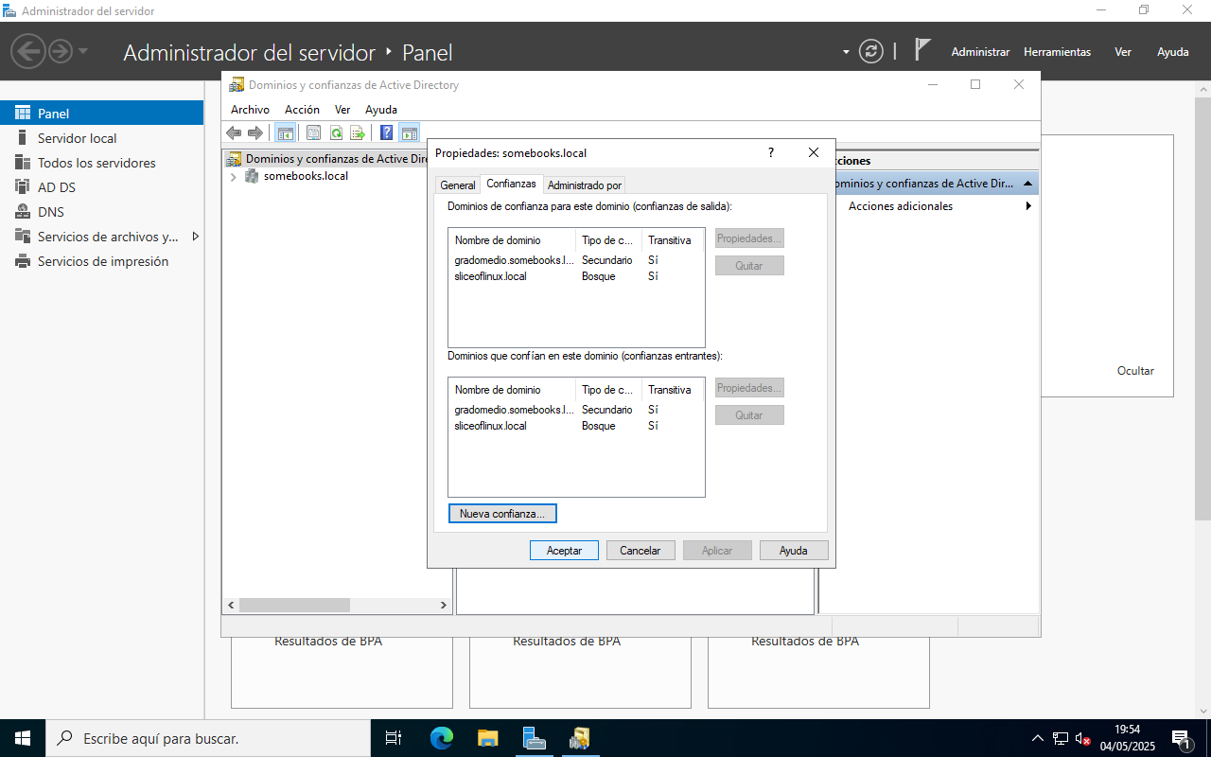
Task: Switch to the Administrado por tab
Action: click(x=585, y=185)
